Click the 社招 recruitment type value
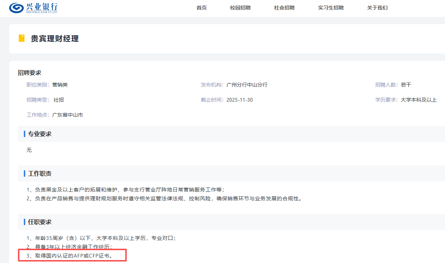The image size is (445, 263). (x=59, y=100)
